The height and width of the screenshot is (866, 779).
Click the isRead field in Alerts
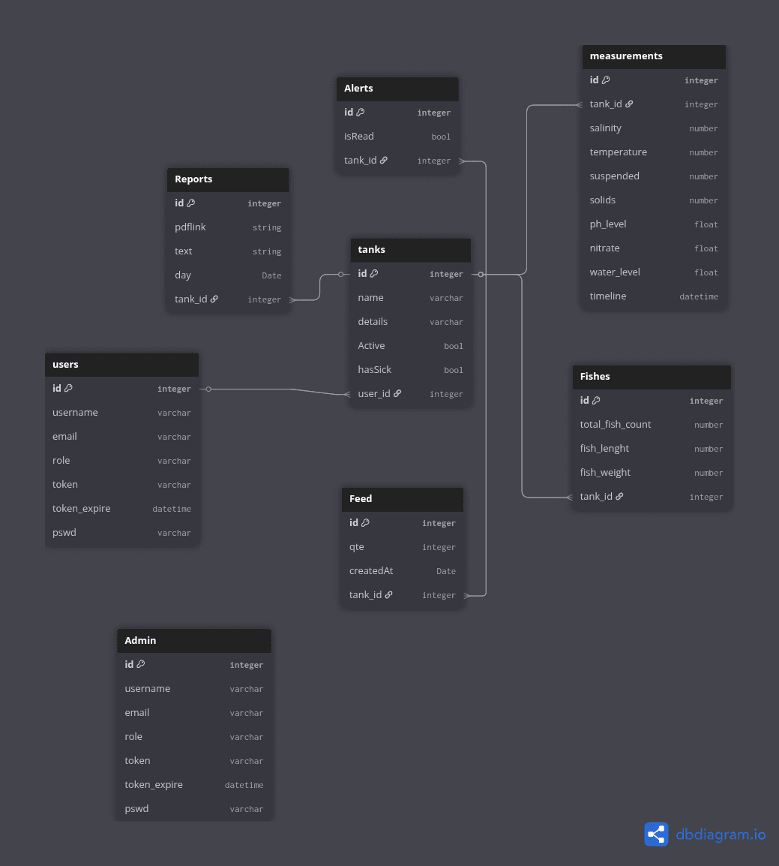click(397, 137)
